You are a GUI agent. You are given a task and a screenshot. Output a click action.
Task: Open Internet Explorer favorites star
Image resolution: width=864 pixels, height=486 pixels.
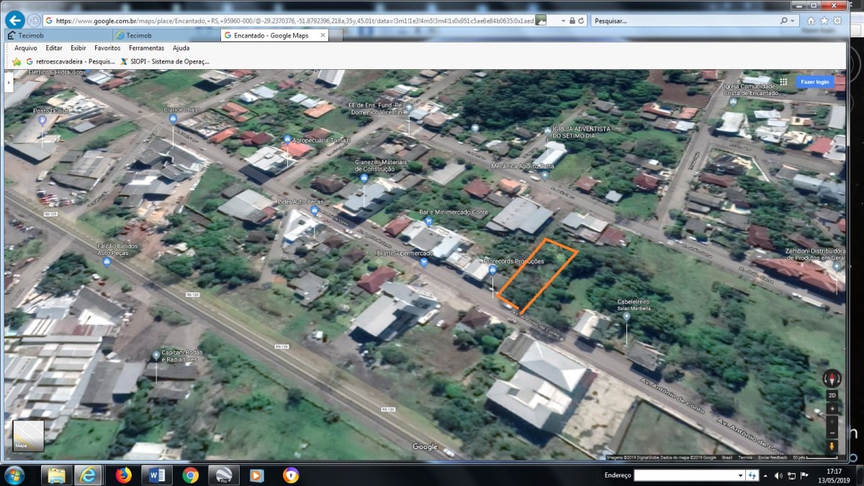coord(824,21)
